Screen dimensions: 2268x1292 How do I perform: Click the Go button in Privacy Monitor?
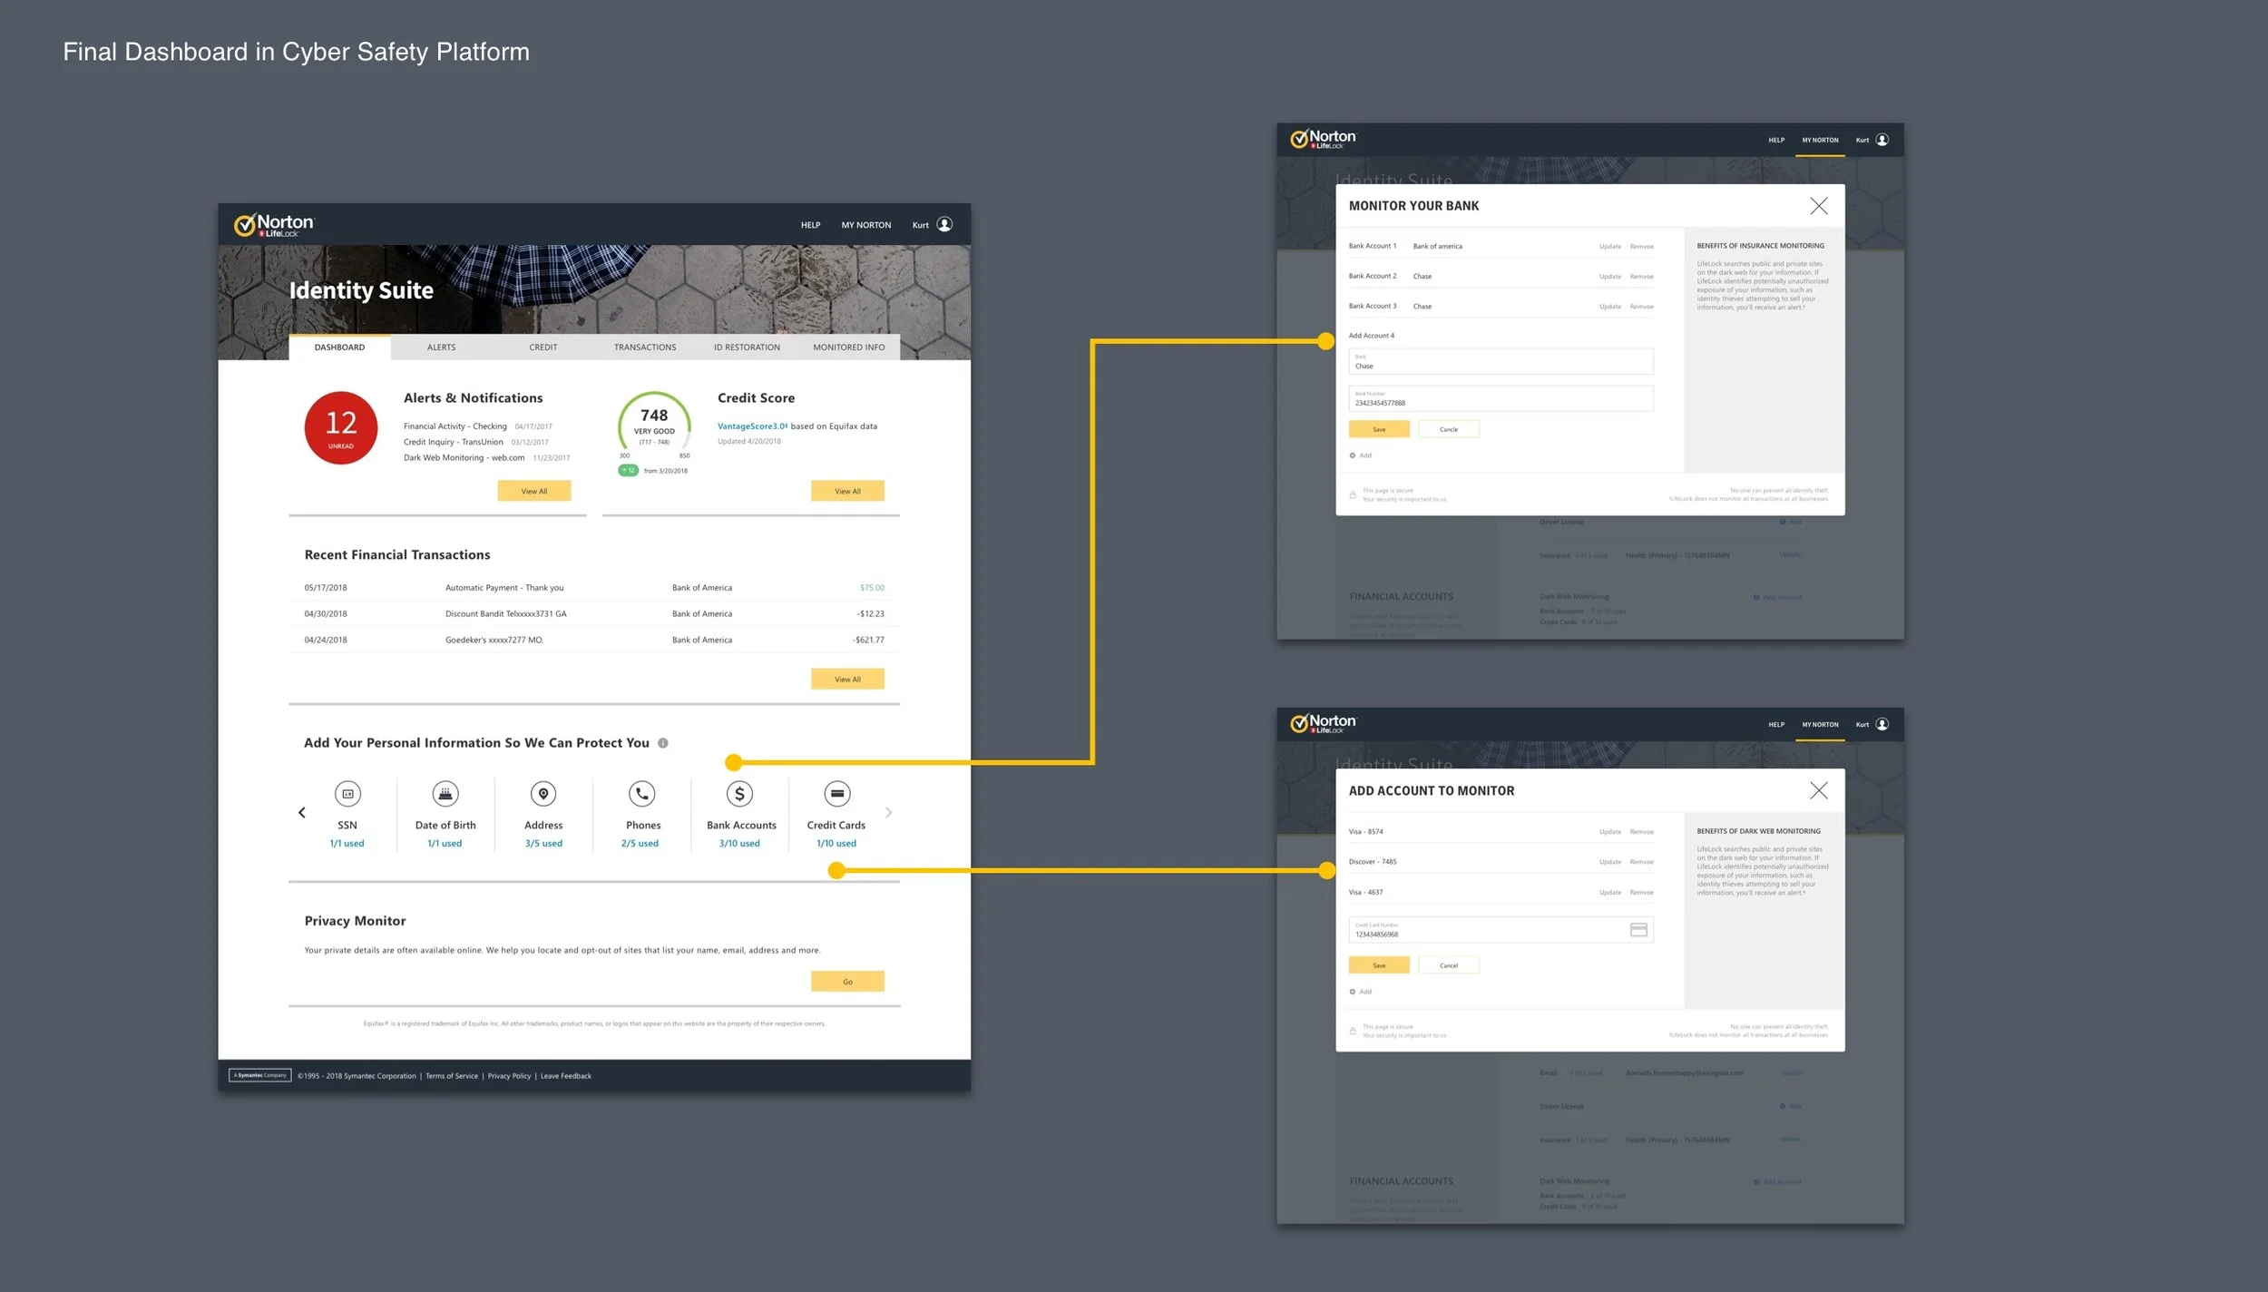pyautogui.click(x=847, y=981)
